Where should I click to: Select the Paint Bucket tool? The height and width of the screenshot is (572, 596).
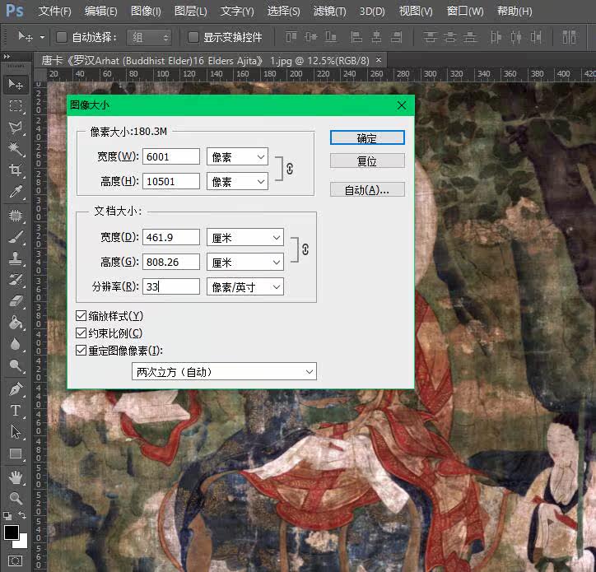coord(15,323)
